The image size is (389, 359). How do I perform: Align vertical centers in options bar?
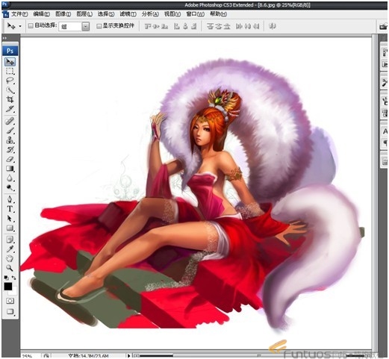pyautogui.click(x=156, y=26)
